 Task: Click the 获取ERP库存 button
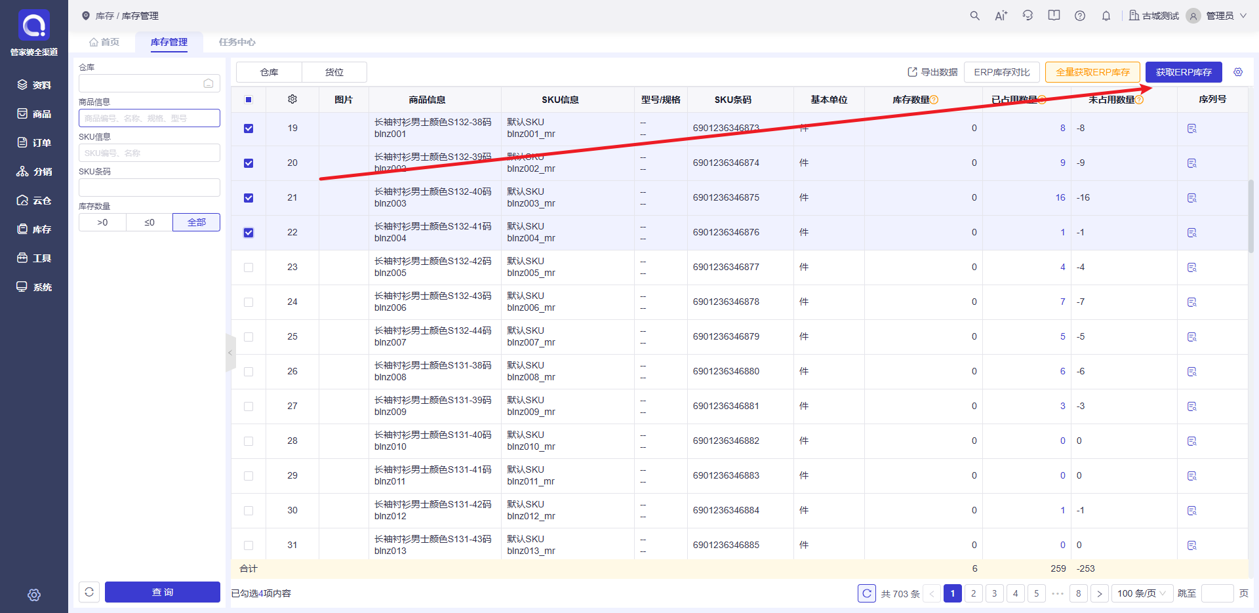pyautogui.click(x=1184, y=72)
